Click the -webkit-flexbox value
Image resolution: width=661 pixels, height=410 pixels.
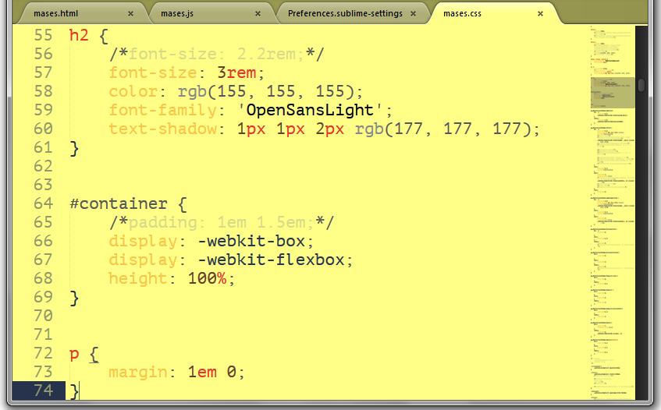(271, 260)
